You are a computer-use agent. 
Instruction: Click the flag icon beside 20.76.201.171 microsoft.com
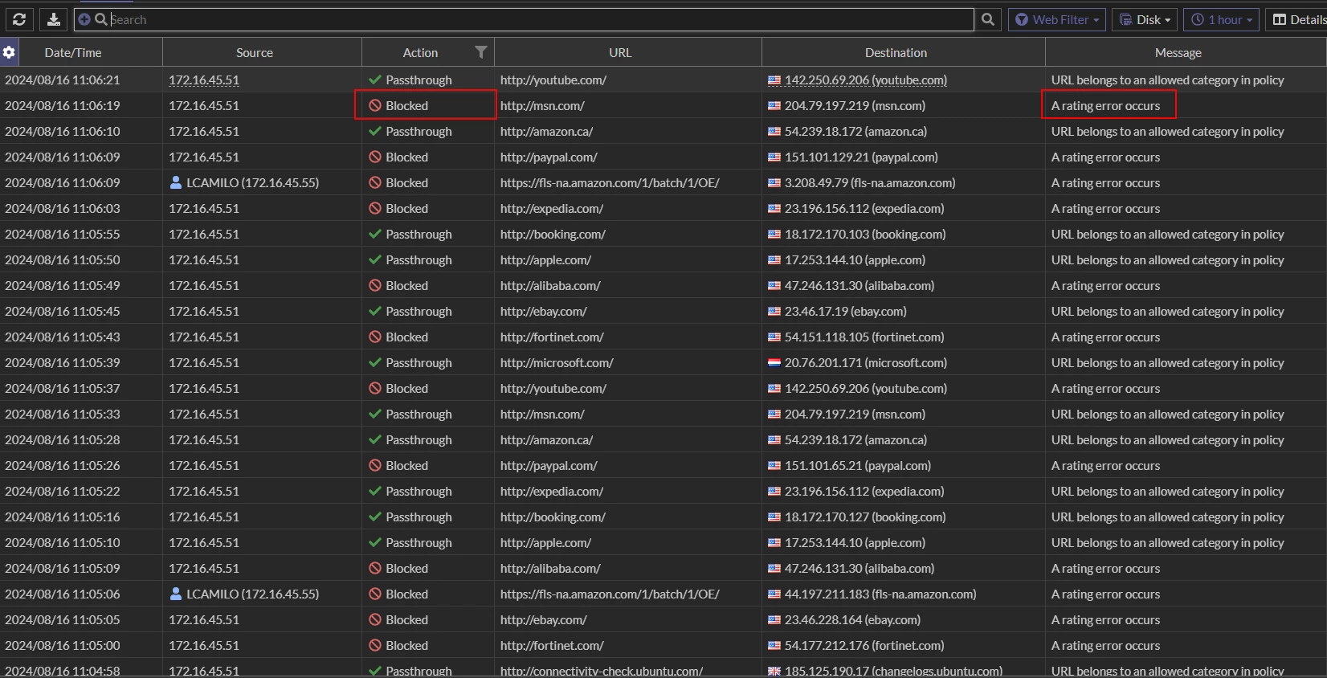pos(774,362)
